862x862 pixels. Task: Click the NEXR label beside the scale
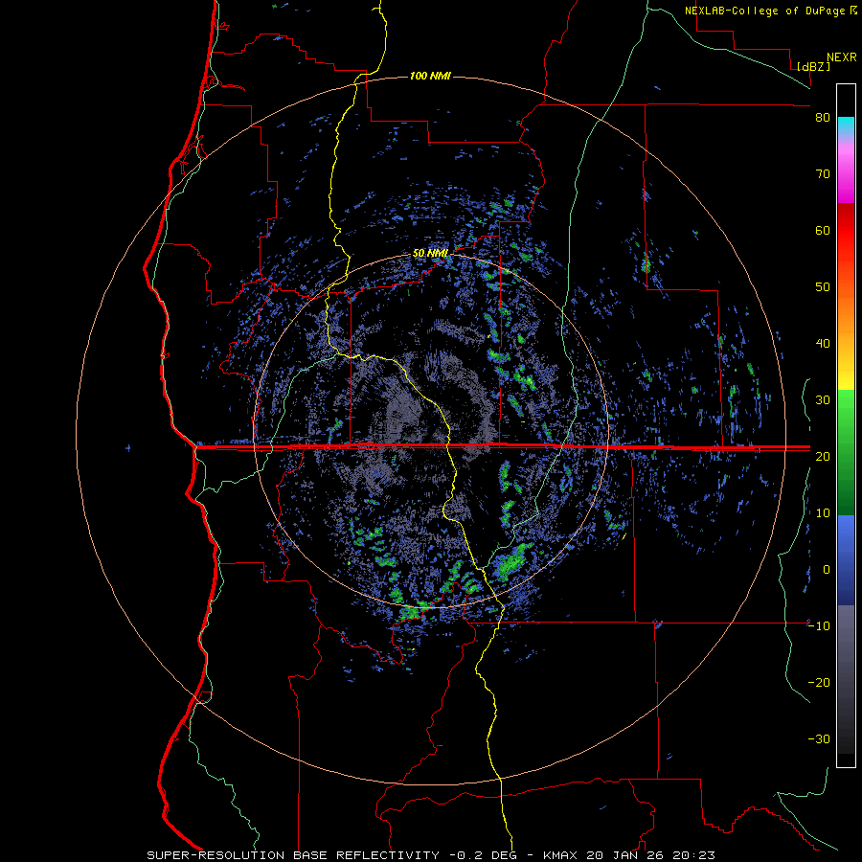(842, 57)
